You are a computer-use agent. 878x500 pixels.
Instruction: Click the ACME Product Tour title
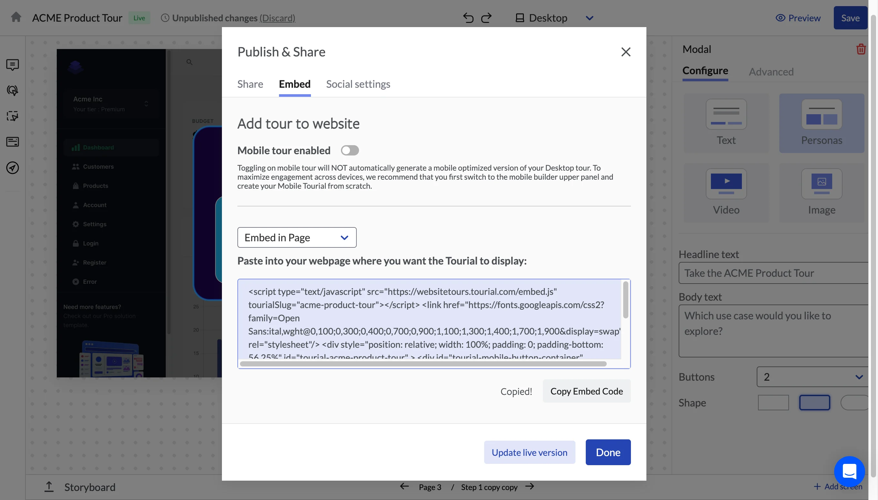pyautogui.click(x=77, y=18)
